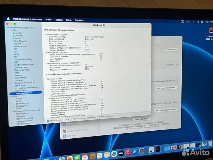Select Память in the sidebar
Viewport: 213px width, 160px height.
pyautogui.click(x=18, y=80)
